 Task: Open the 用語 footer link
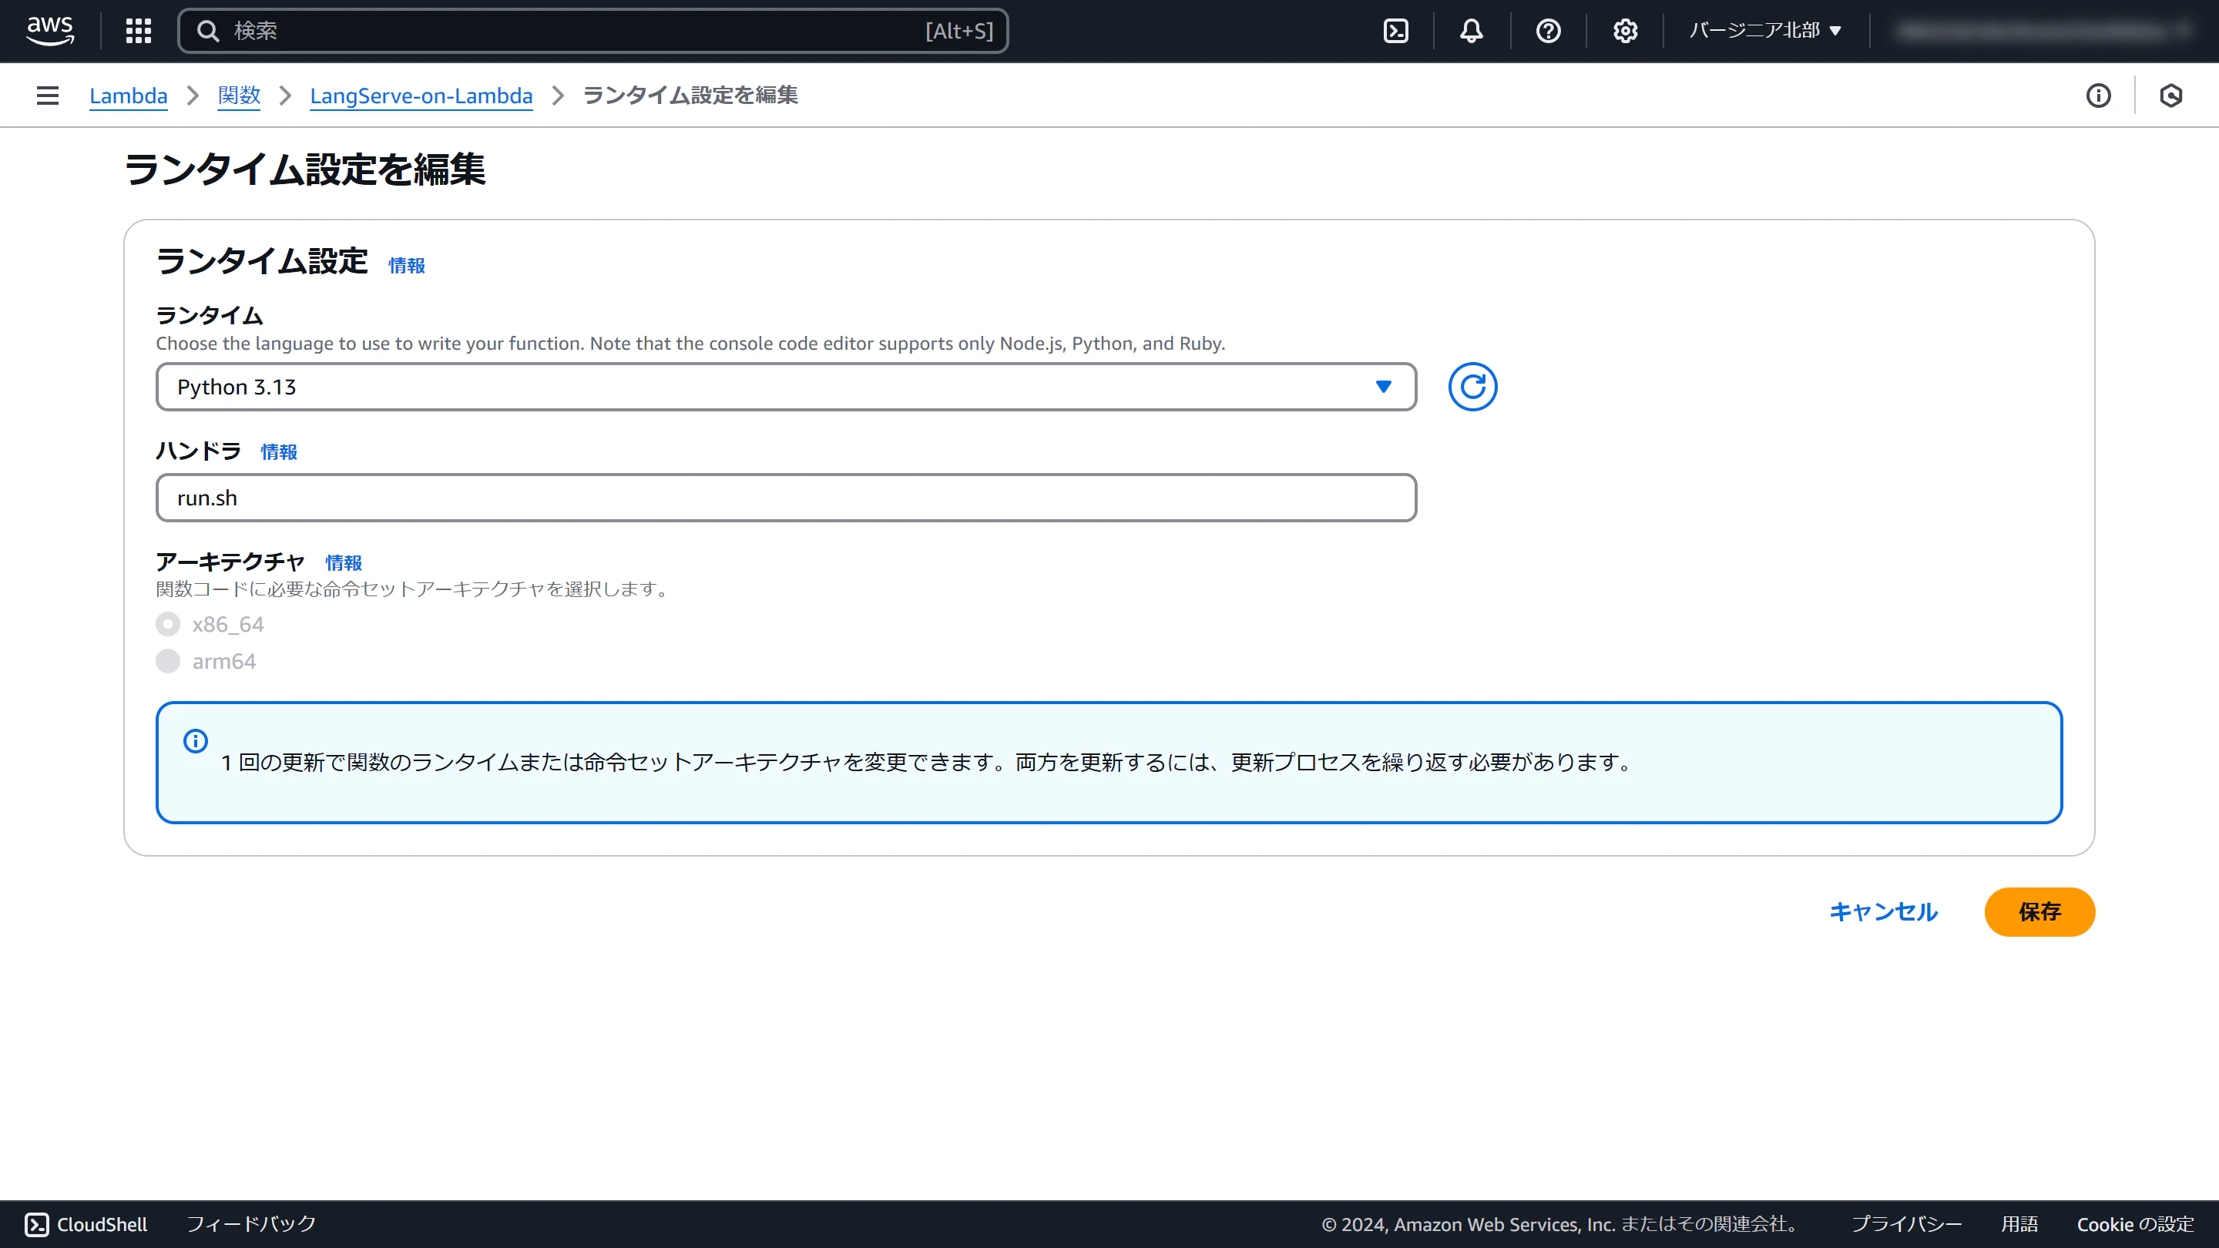click(2019, 1224)
